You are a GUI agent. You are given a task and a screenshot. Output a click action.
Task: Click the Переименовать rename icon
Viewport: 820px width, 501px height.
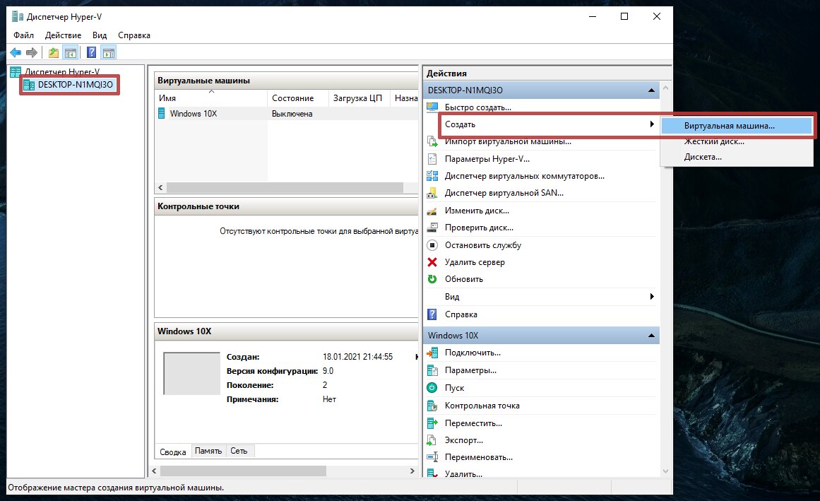coord(432,457)
